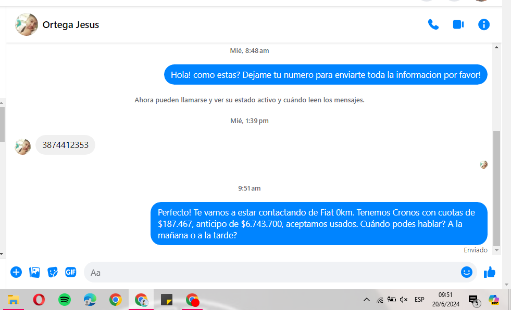The width and height of the screenshot is (511, 310).
Task: Open Opera browser from taskbar
Action: point(39,300)
